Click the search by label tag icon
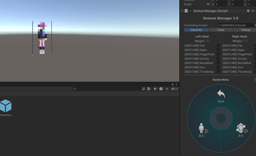 coord(155,89)
